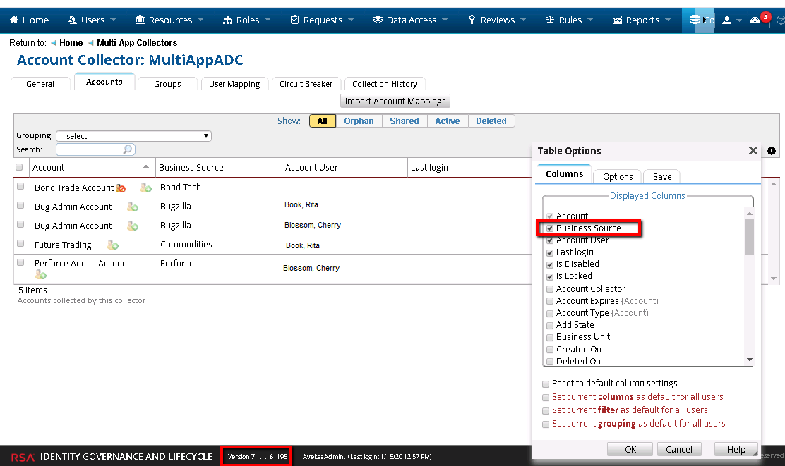Click the table options gear icon
This screenshot has width=785, height=466.
[x=772, y=151]
